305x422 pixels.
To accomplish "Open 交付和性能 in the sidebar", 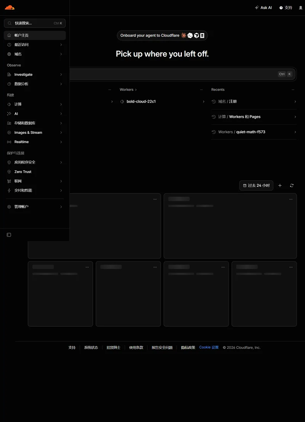I will 35,190.
